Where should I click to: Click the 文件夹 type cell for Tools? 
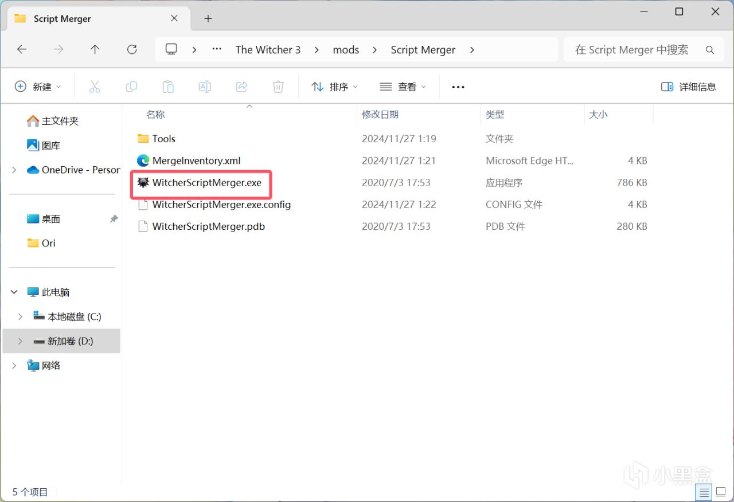point(499,139)
